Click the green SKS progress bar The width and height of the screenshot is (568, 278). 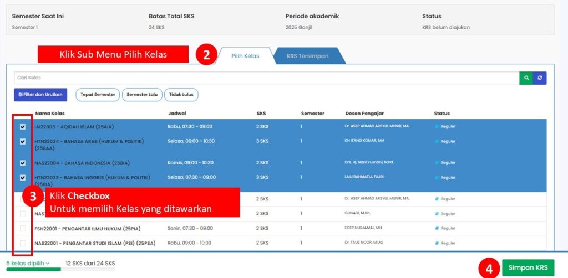pos(33,270)
